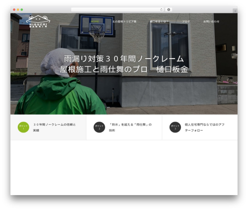Open 樋口板金とは？ menu item
The height and width of the screenshot is (210, 248).
coord(159,21)
